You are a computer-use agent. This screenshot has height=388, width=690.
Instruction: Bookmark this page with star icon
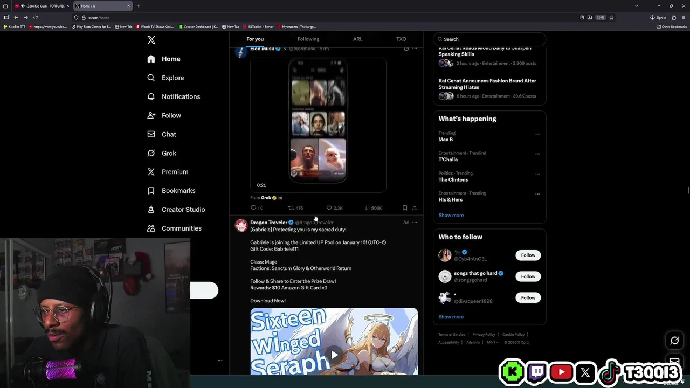(x=611, y=17)
